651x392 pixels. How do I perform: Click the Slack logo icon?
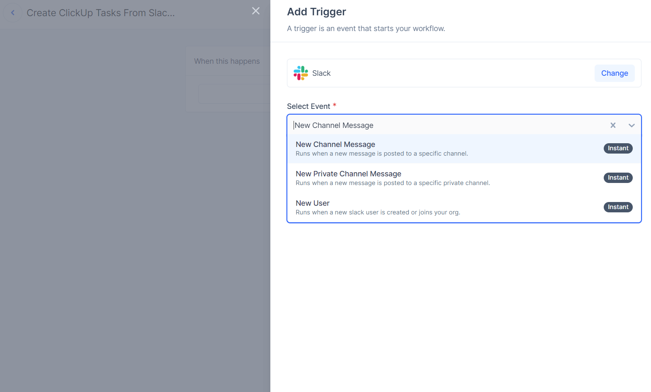point(301,73)
